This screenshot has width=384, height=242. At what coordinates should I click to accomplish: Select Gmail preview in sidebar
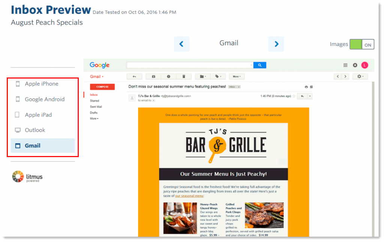coord(43,145)
